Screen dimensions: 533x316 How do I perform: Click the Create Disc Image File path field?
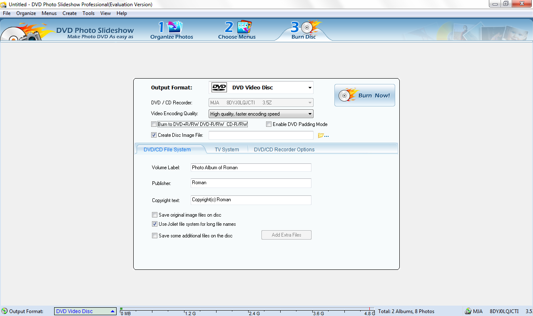click(261, 135)
